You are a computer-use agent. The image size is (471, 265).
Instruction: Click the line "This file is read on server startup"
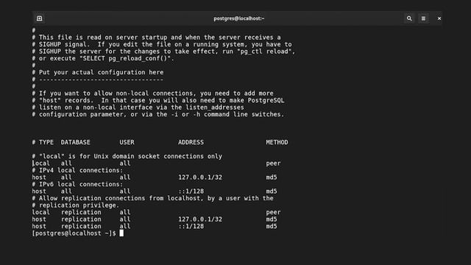tap(156, 38)
